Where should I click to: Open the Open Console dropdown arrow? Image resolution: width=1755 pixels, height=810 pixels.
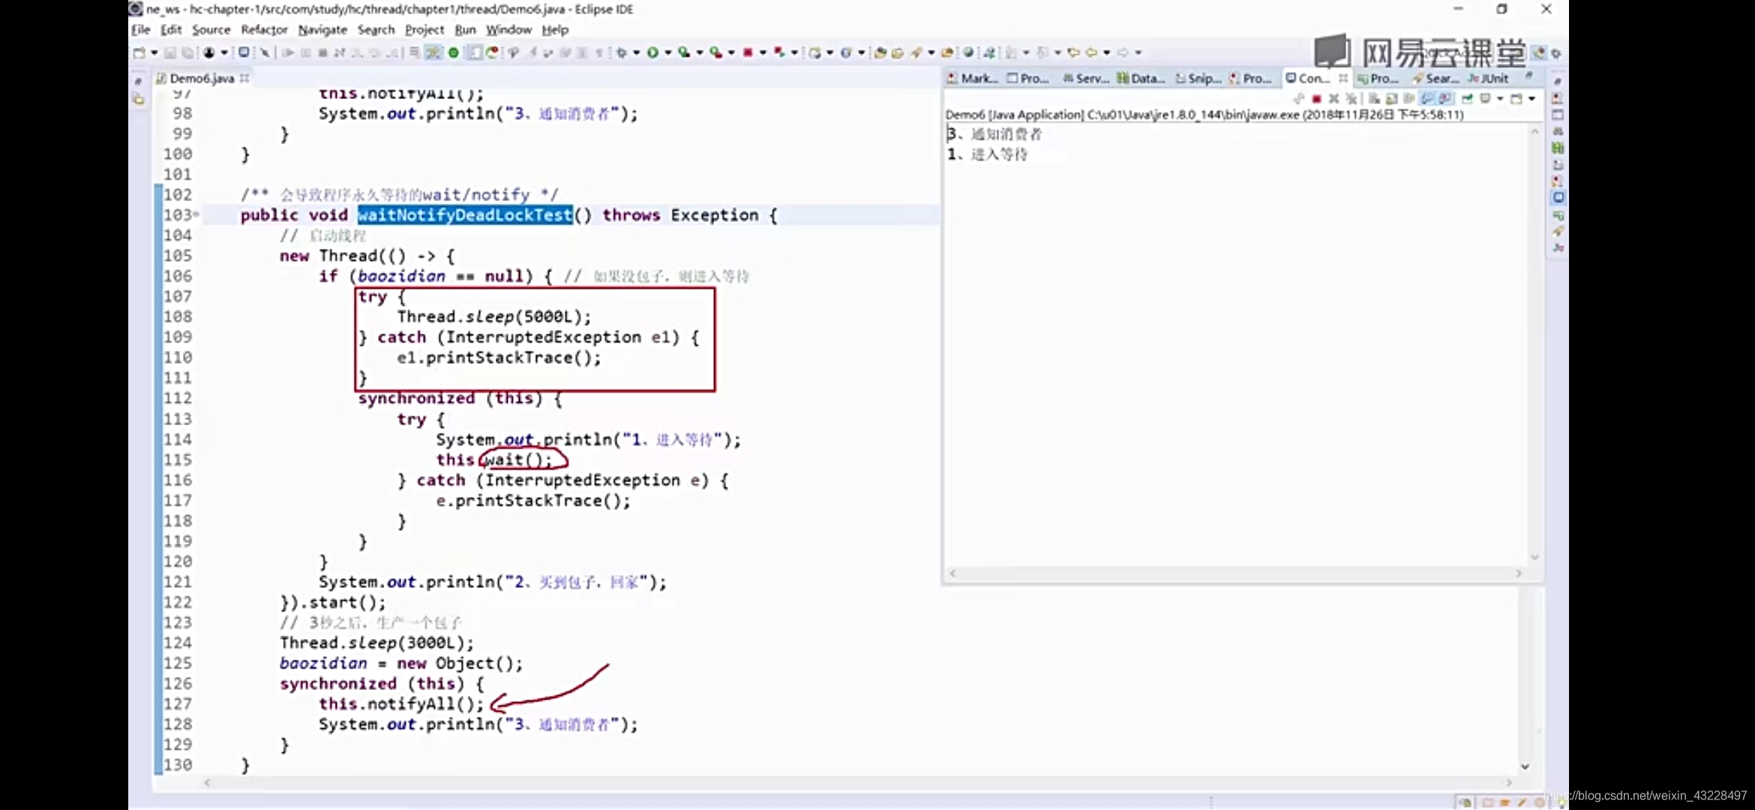(1532, 99)
